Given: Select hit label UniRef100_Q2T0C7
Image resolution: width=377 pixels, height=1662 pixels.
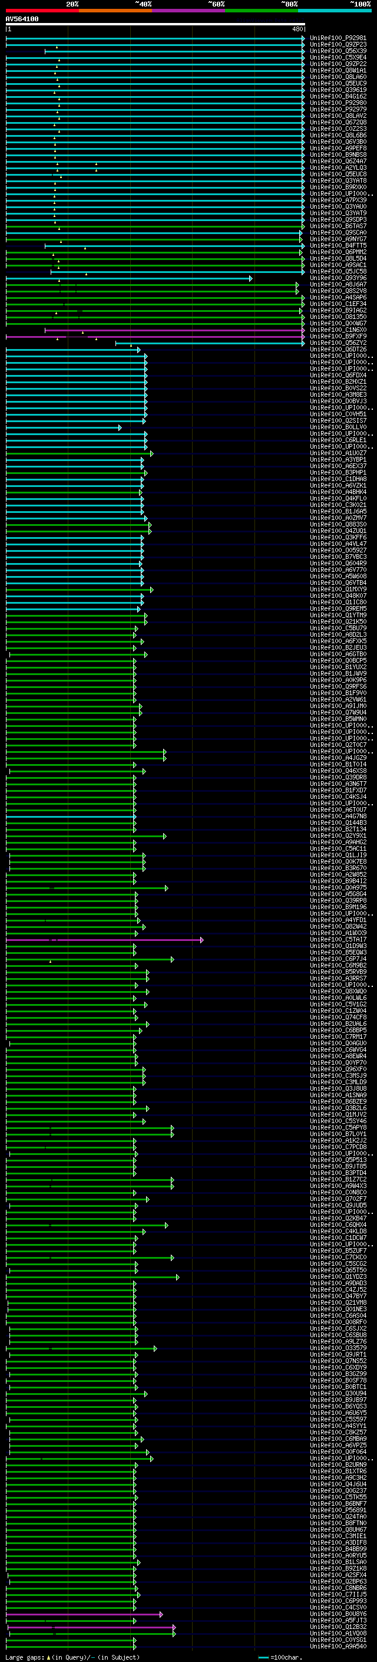Looking at the screenshot, I should (x=338, y=745).
